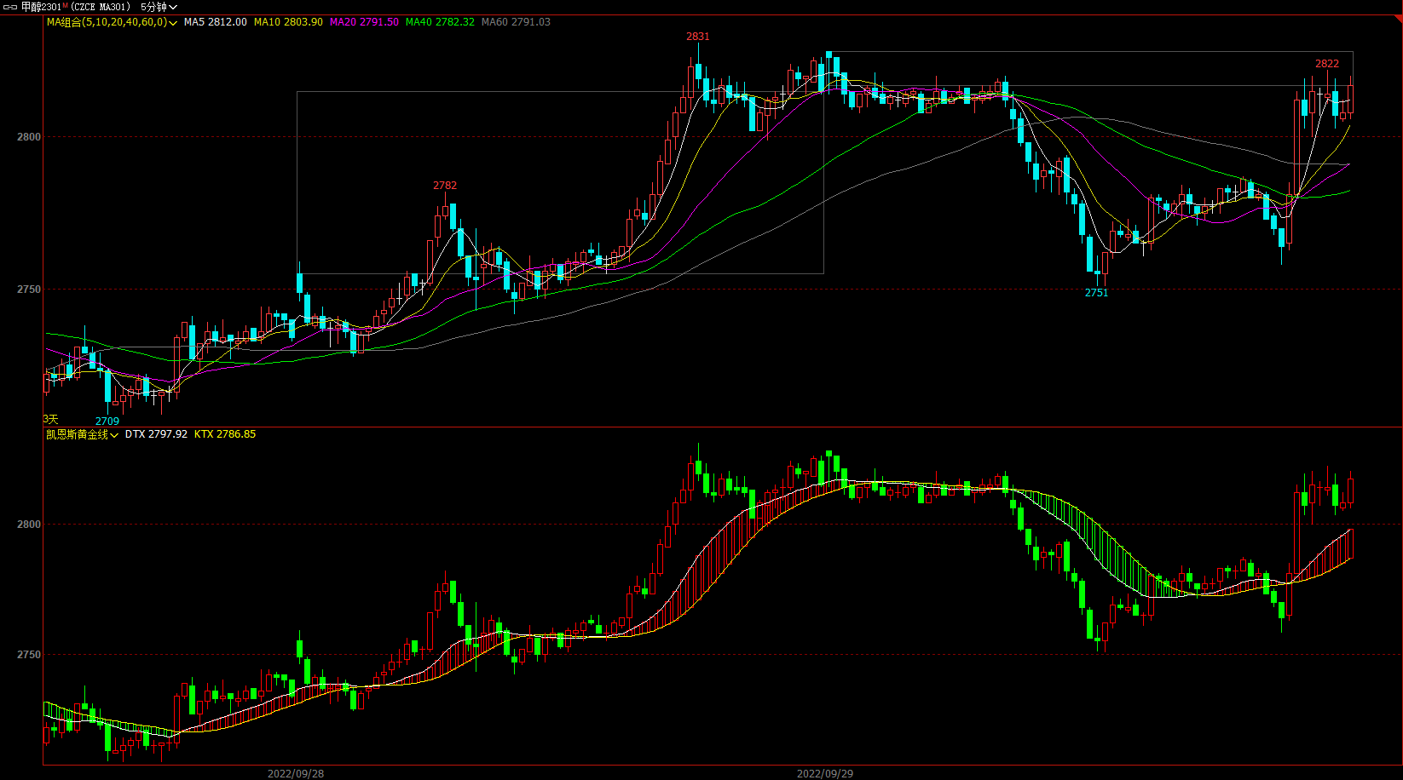Open the 凯恩斯黄金线 indicator dropdown

[x=82, y=434]
